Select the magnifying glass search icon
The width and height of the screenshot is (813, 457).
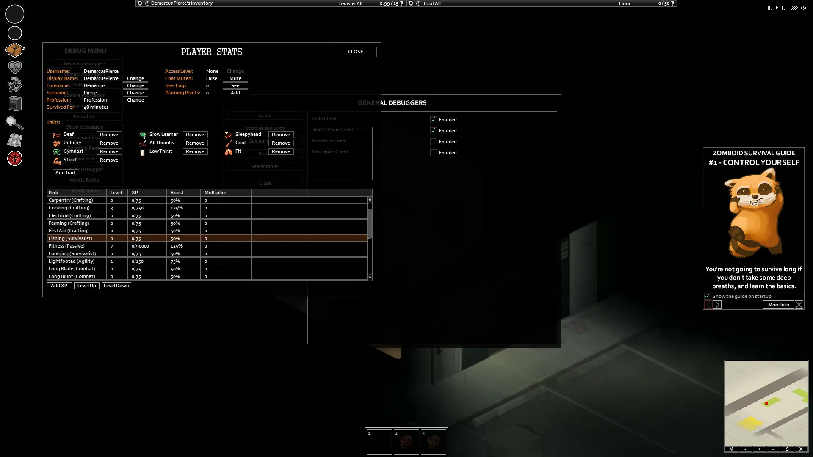[x=14, y=121]
